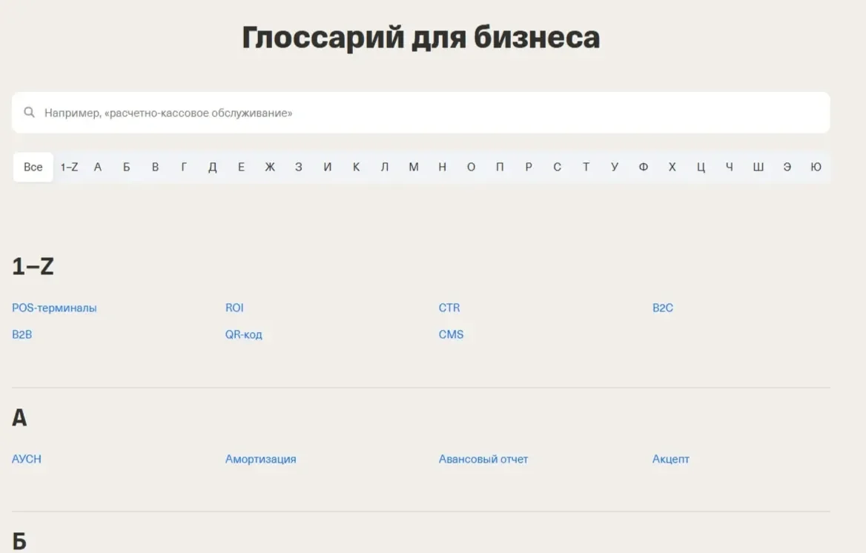Open the 'АУСН' glossary term

(27, 459)
